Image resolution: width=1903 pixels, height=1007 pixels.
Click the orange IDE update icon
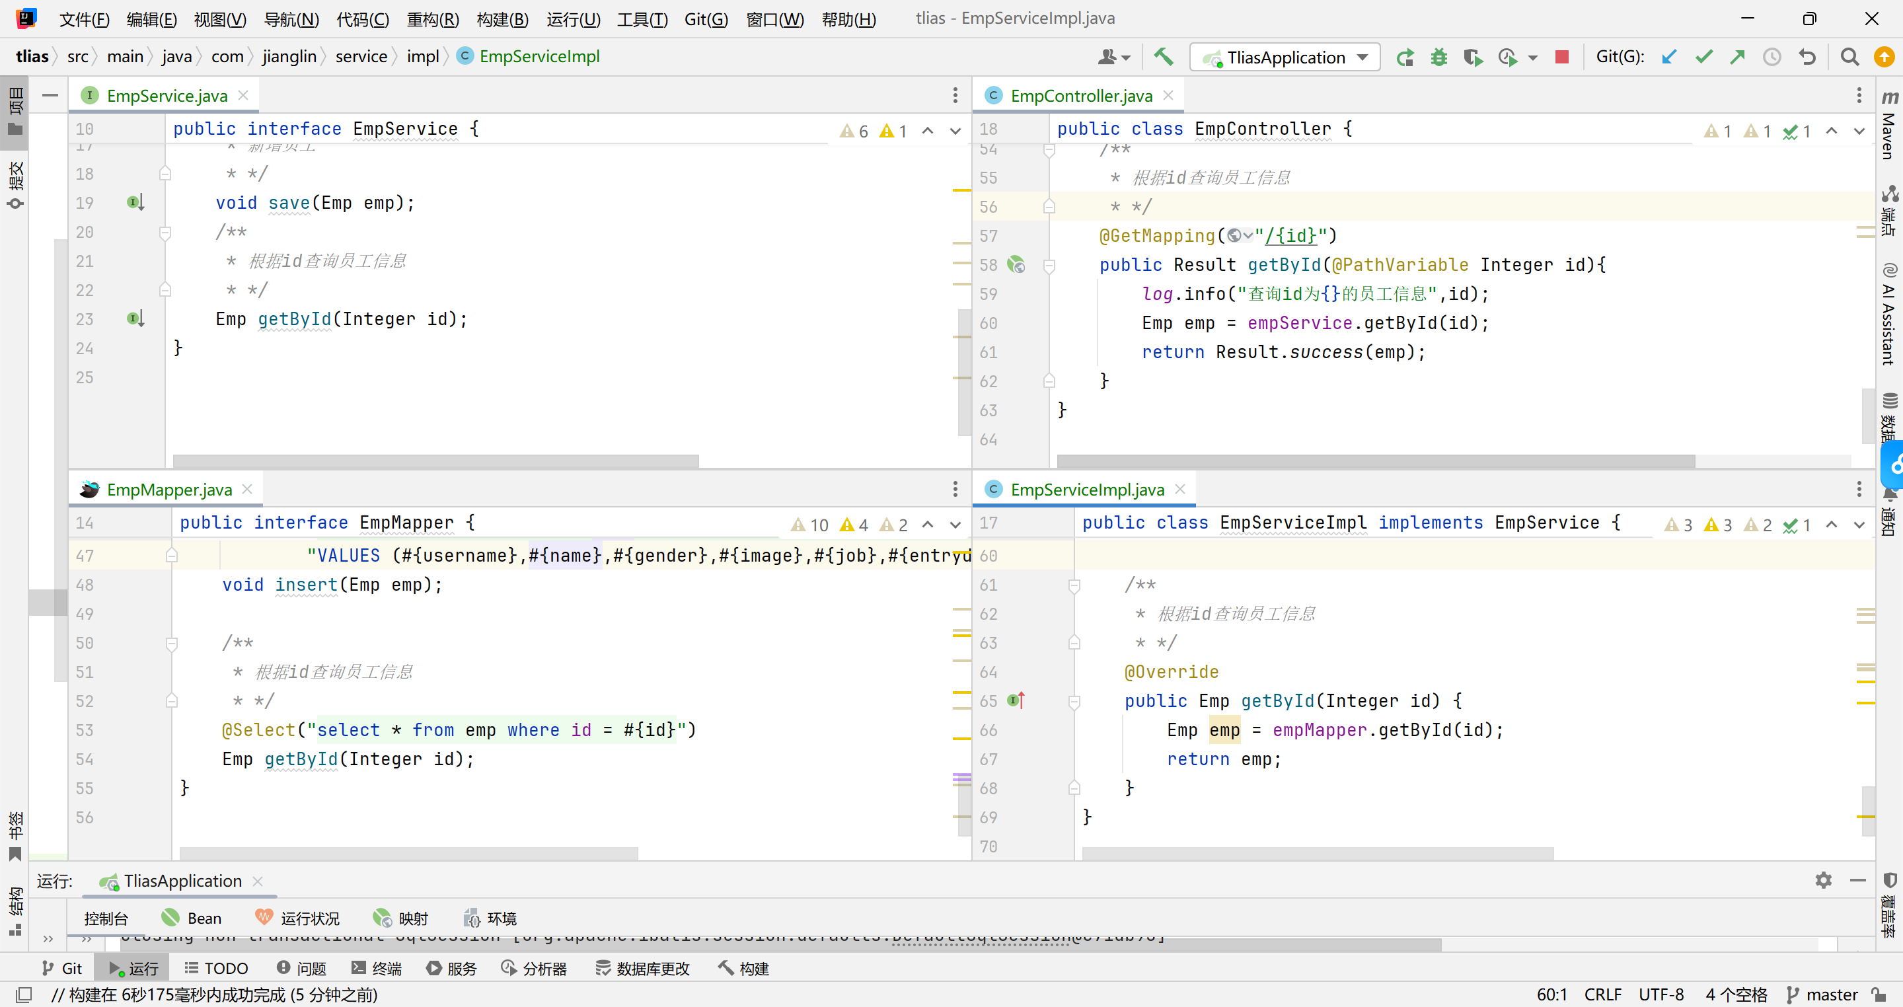point(1884,57)
